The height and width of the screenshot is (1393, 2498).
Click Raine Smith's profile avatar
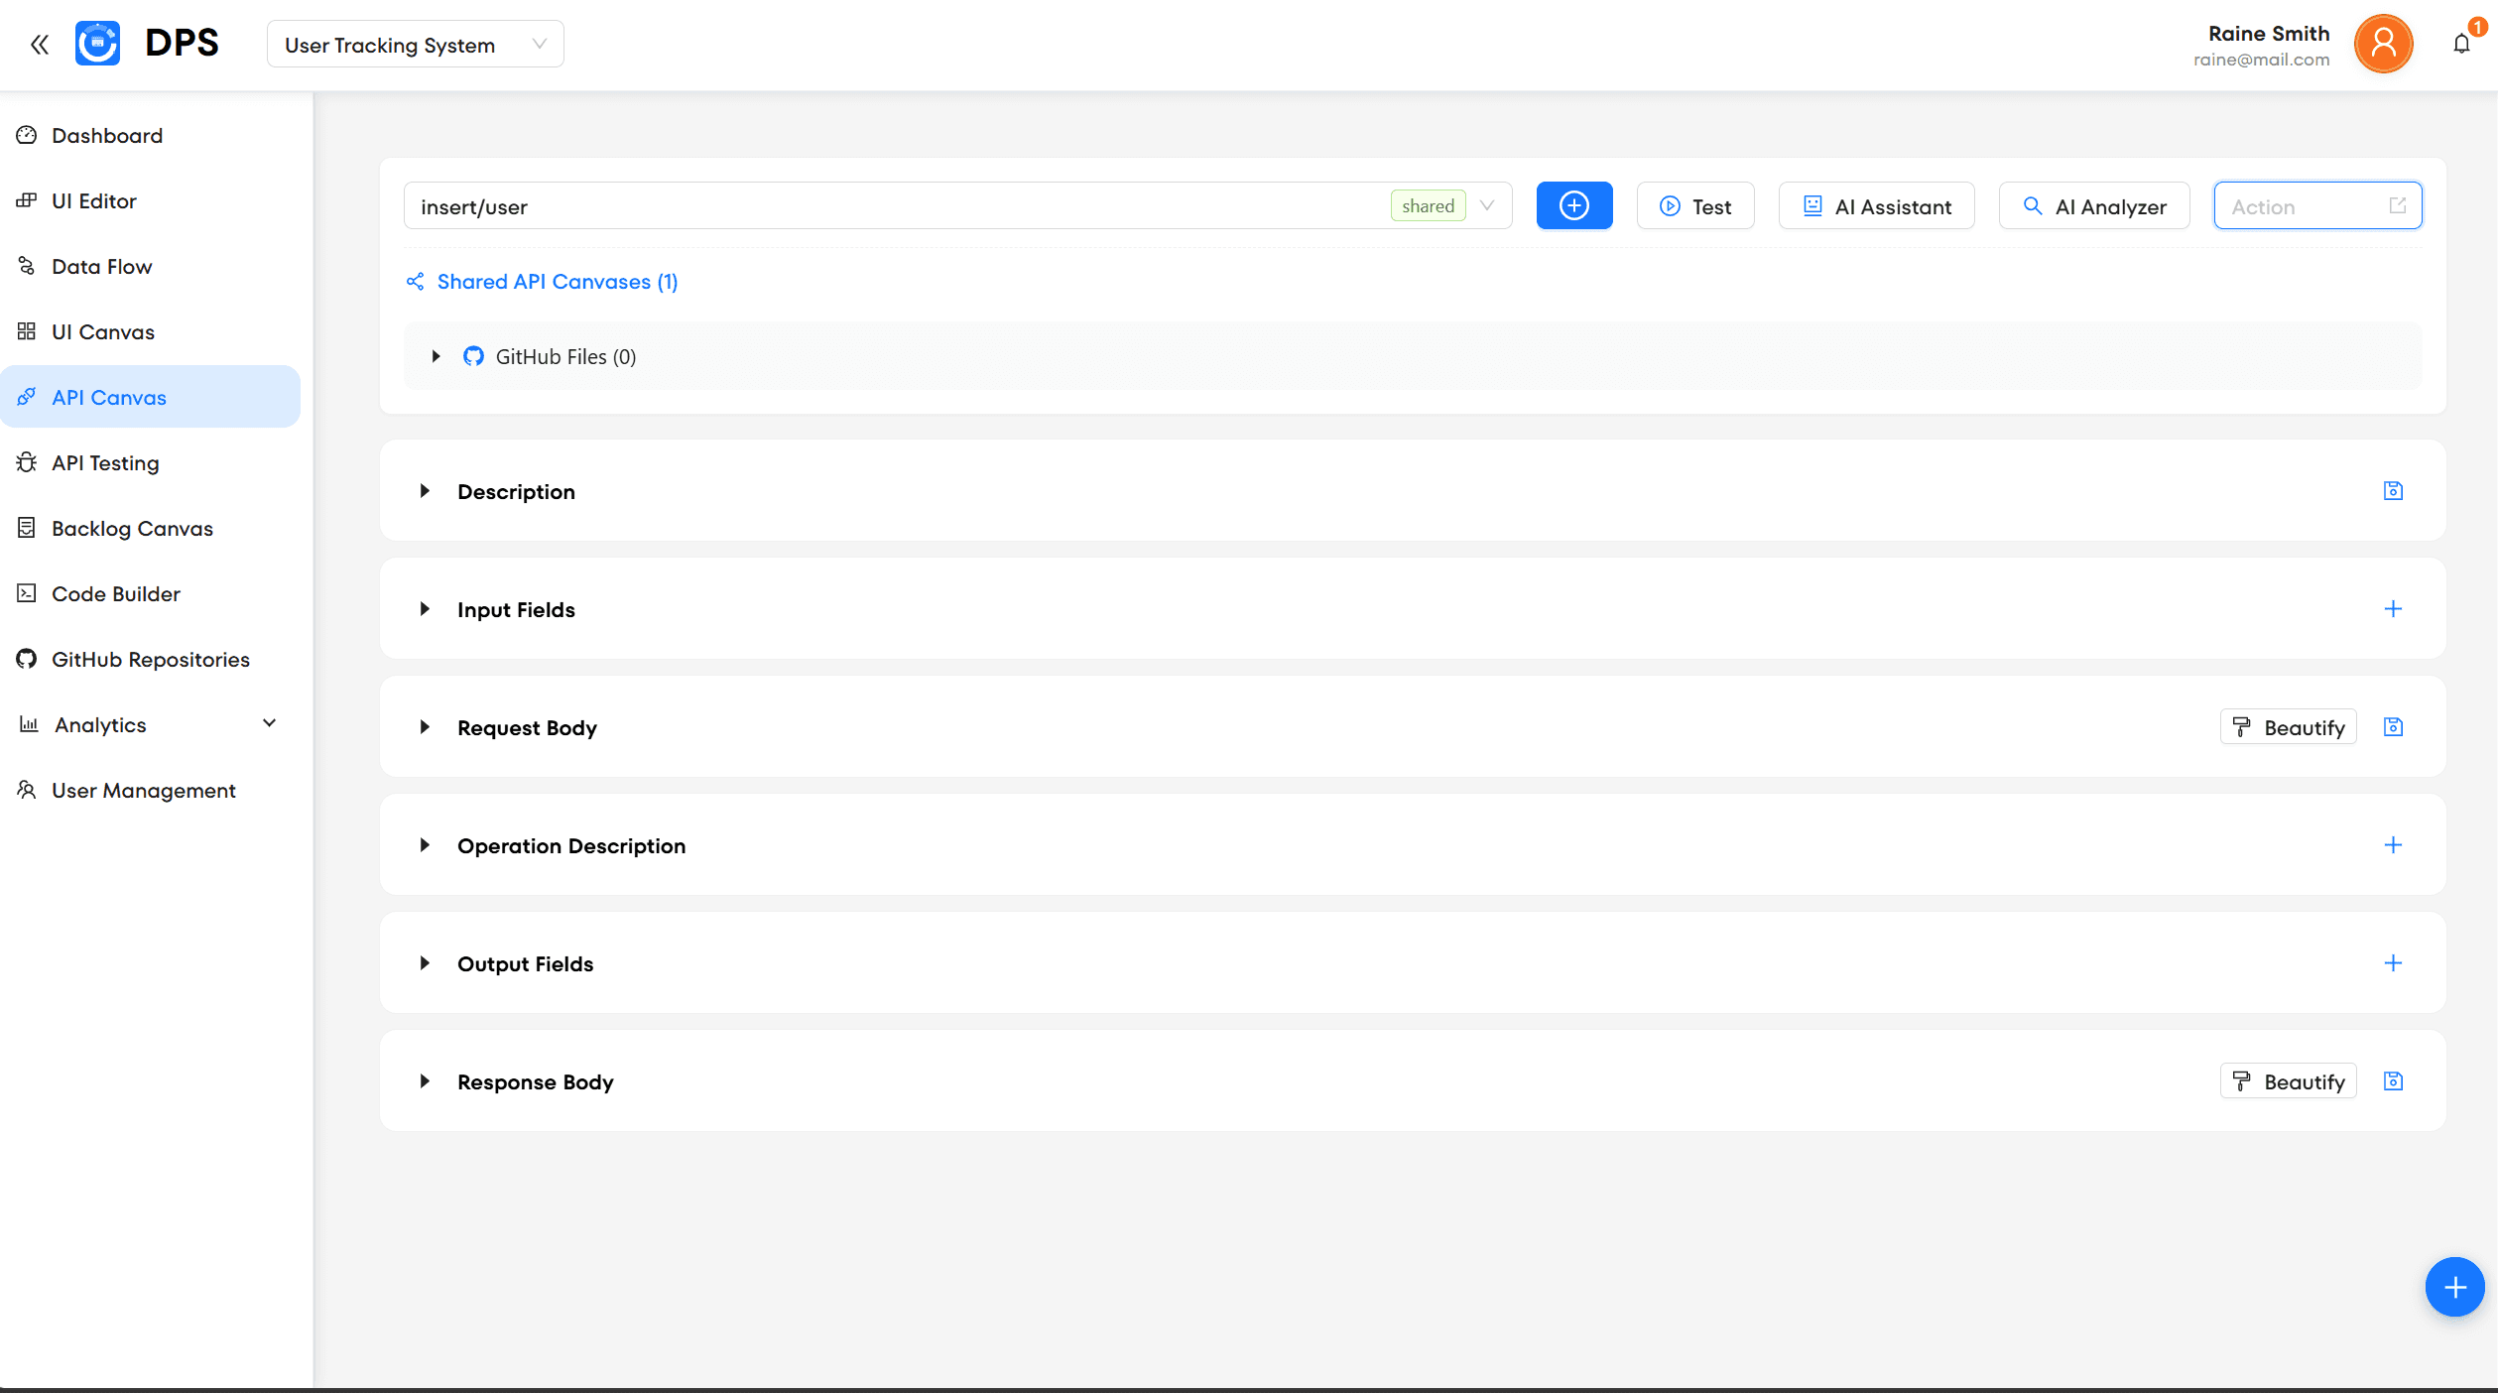pyautogui.click(x=2384, y=44)
